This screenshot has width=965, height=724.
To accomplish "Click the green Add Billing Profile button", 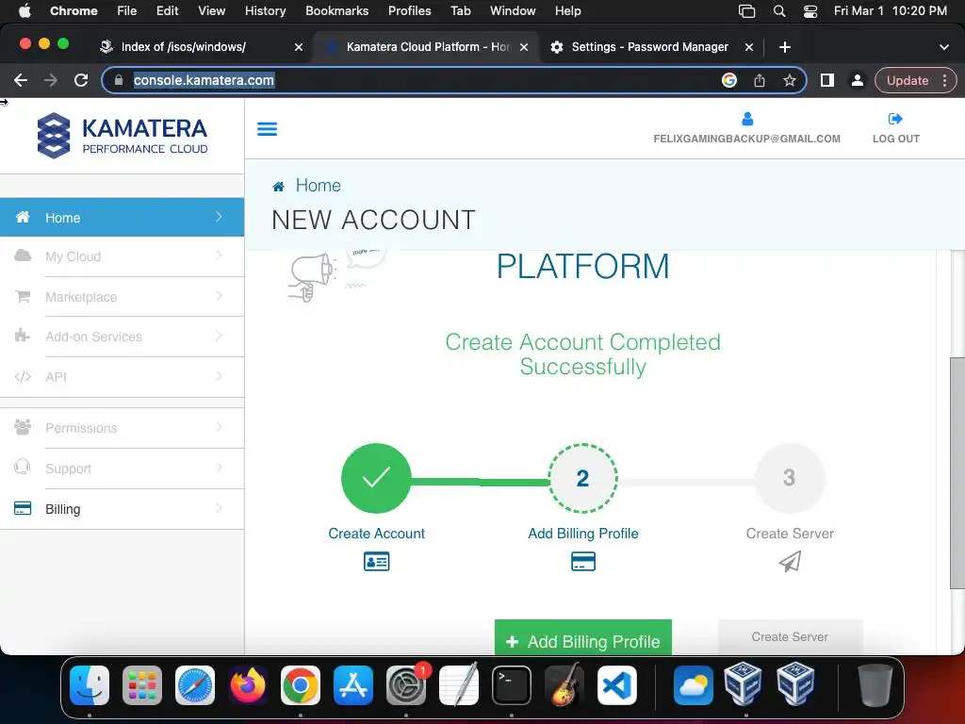I will tap(582, 638).
